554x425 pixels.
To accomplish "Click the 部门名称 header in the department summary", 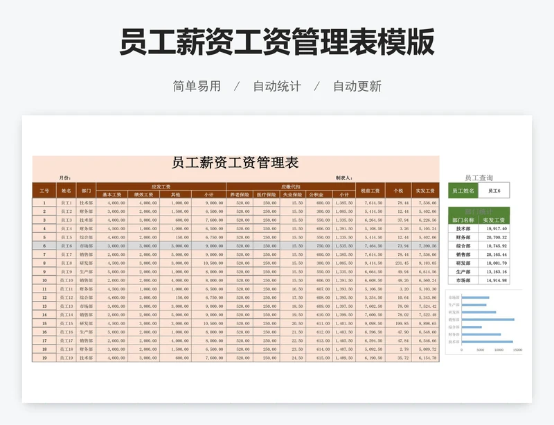I will (x=463, y=220).
